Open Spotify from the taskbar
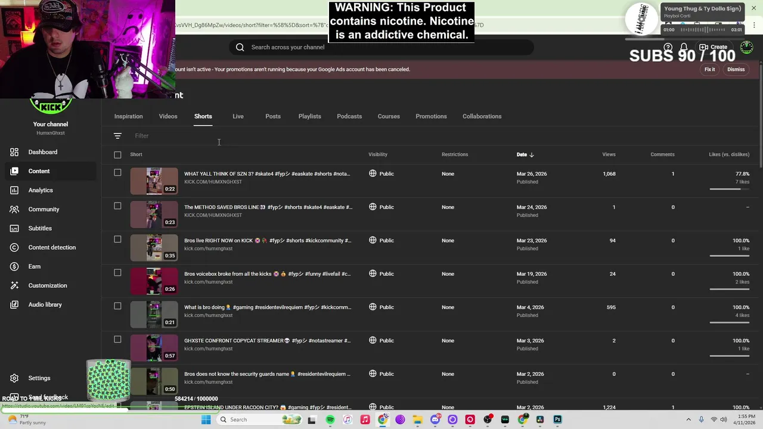Viewport: 763px width, 429px height. (330, 419)
